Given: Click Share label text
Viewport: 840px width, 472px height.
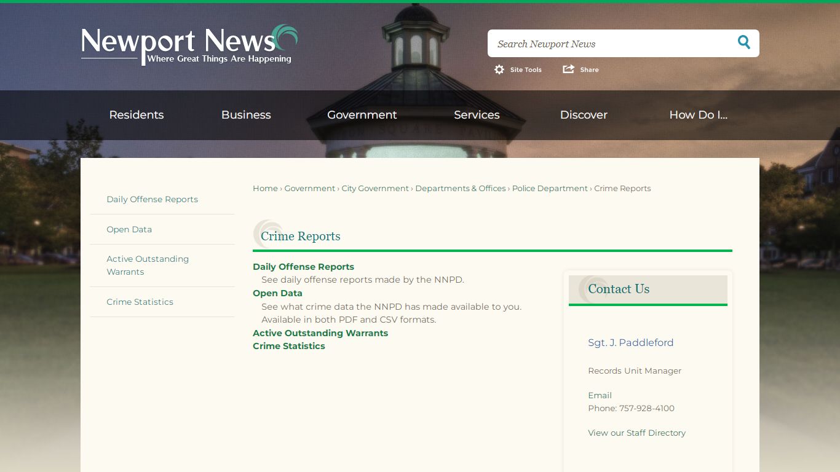Looking at the screenshot, I should (589, 69).
